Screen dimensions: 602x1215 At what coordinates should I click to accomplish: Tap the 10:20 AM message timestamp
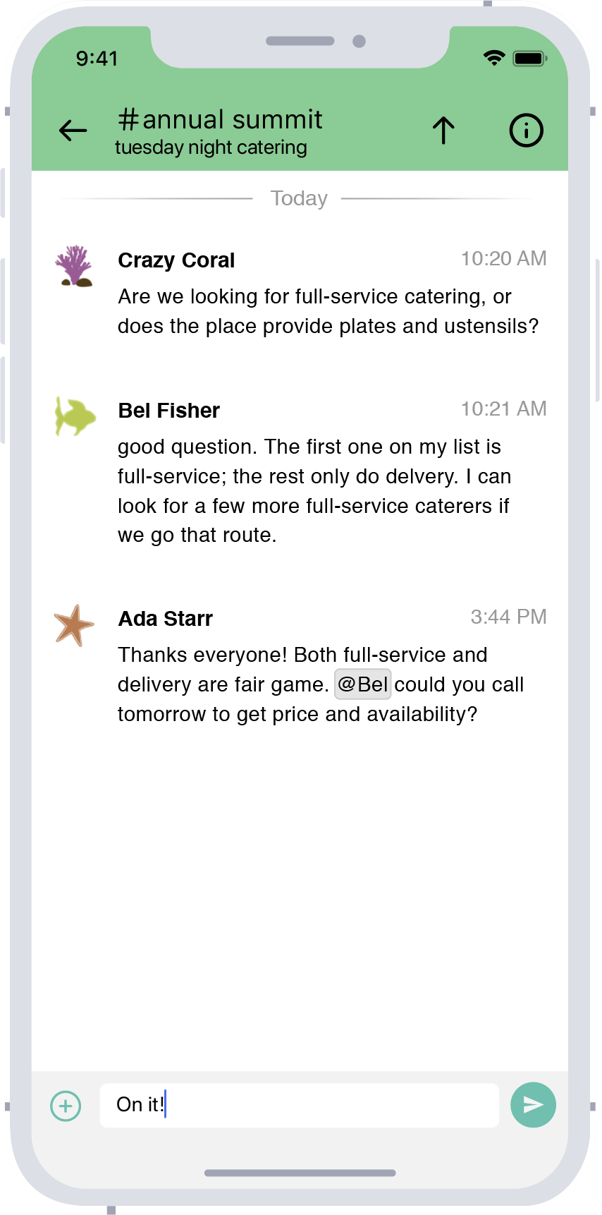point(503,259)
